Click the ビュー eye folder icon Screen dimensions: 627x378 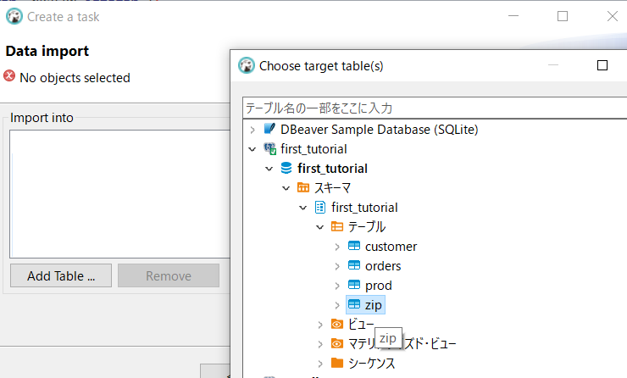337,324
